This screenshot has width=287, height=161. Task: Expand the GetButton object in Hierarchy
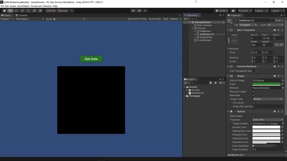[x=195, y=31]
